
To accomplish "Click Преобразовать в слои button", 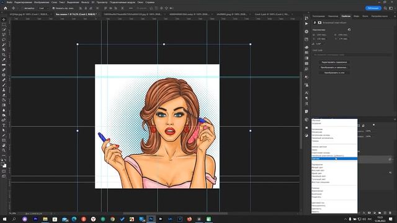I will click(334, 72).
